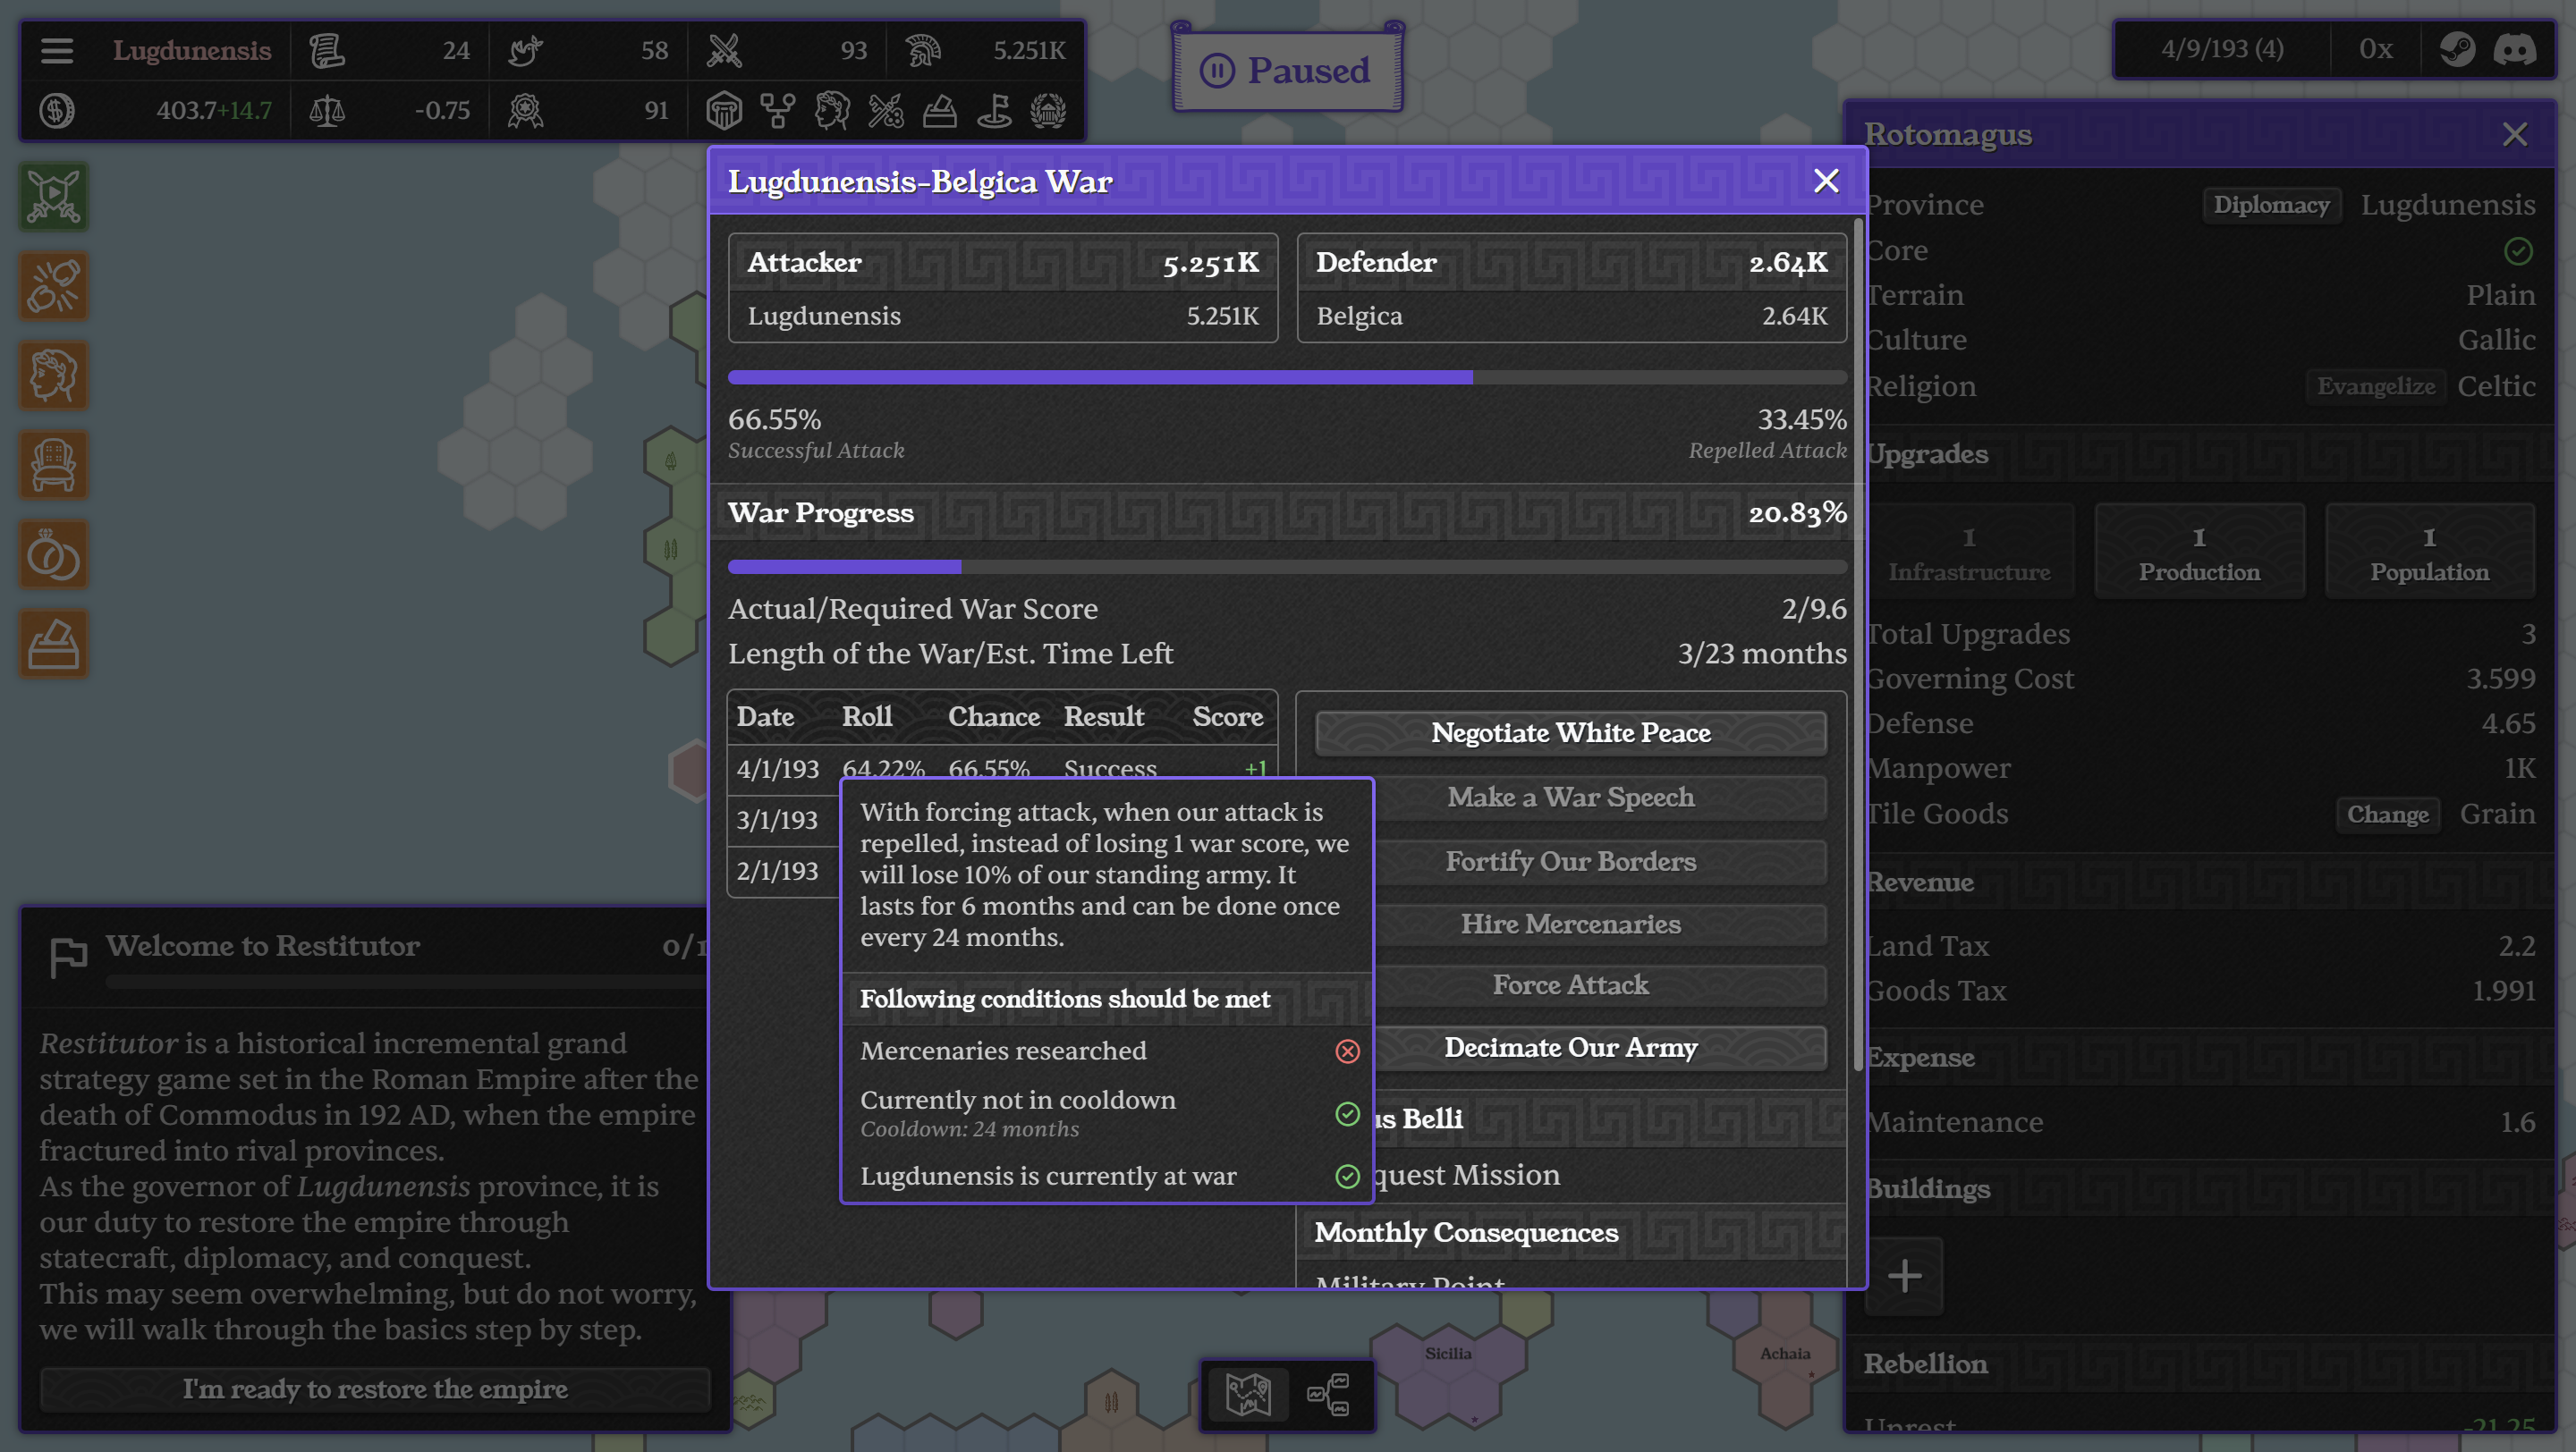2576x1452 pixels.
Task: Click the Sicilia label on the map
Action: point(1447,1353)
